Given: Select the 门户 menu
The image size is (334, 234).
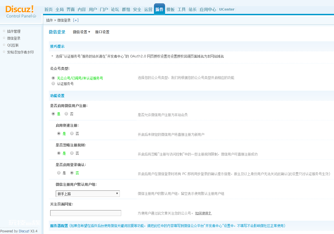Looking at the screenshot, I should pyautogui.click(x=104, y=9).
